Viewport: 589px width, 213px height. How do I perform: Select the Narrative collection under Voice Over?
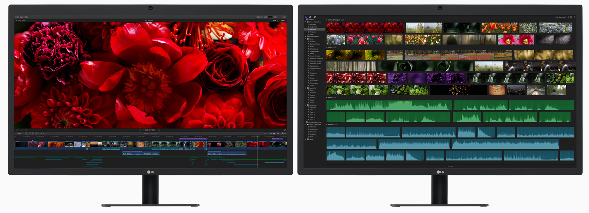(x=314, y=107)
